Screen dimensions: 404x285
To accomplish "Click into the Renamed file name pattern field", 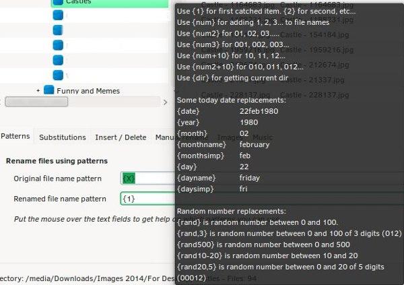I will (x=147, y=199).
